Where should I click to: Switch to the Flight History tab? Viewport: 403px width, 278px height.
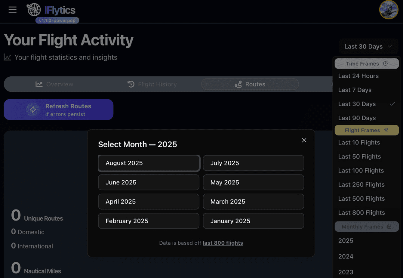point(152,84)
